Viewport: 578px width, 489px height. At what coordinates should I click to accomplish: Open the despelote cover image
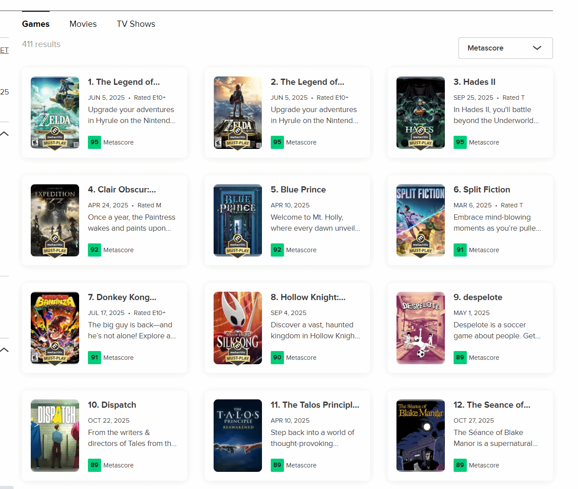click(x=420, y=328)
